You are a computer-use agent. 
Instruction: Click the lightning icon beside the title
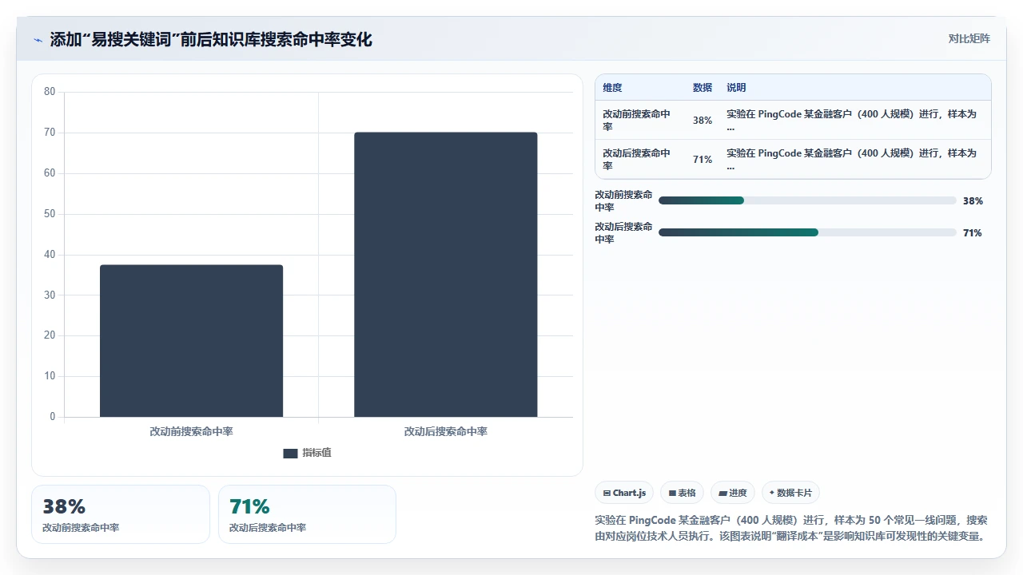coord(38,40)
